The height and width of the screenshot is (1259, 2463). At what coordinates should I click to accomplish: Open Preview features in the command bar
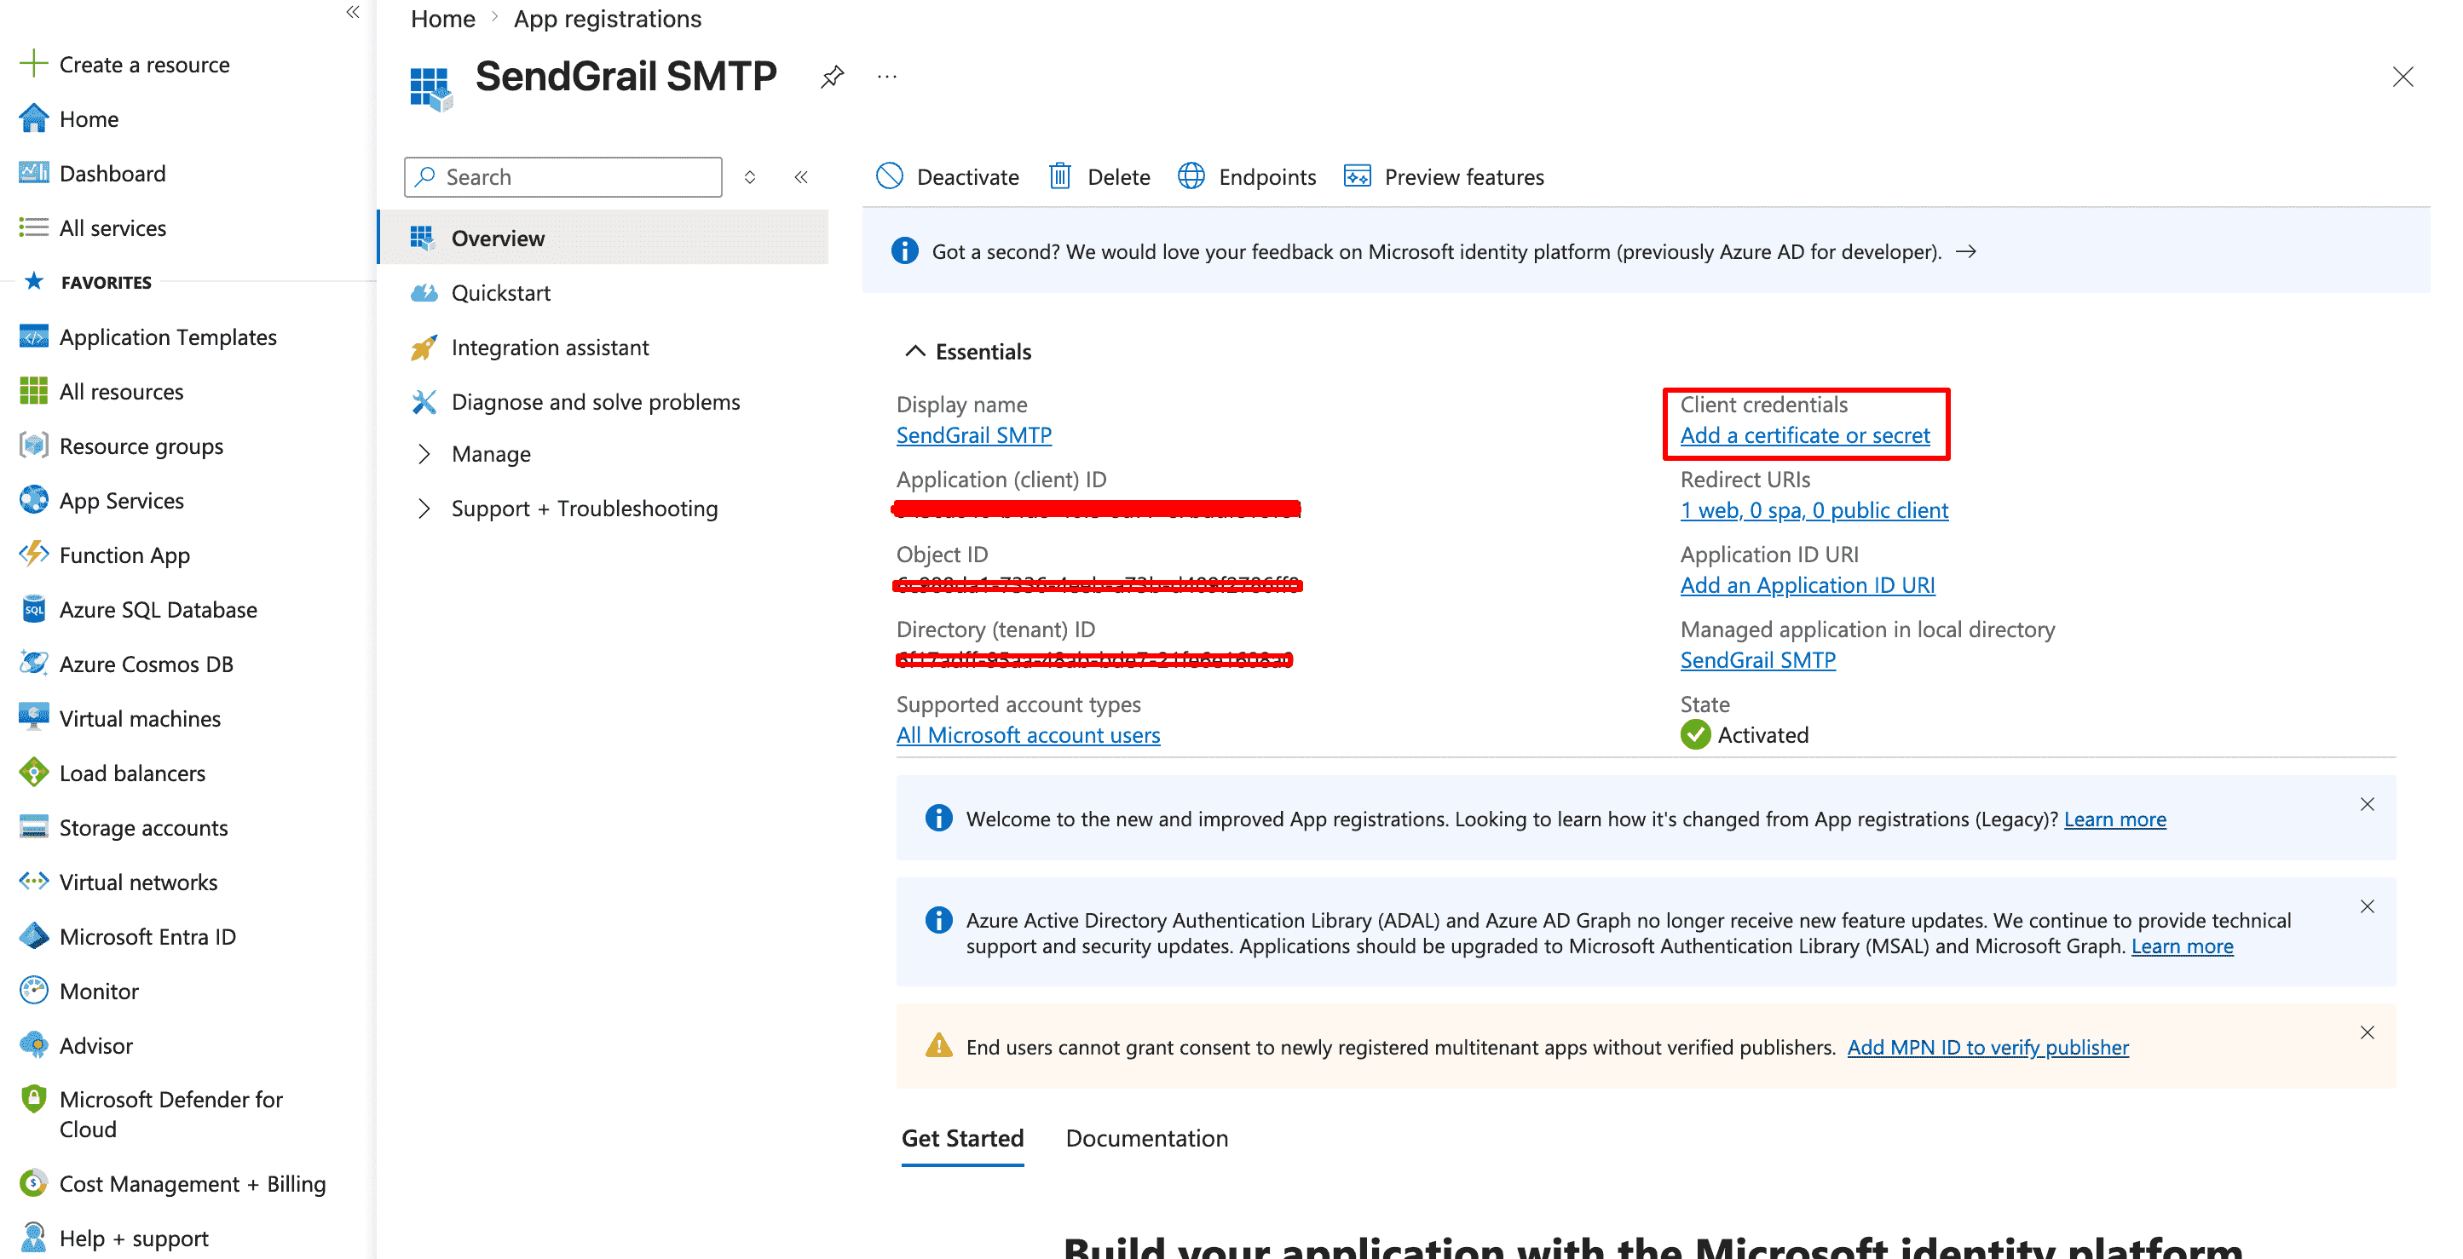[1444, 177]
